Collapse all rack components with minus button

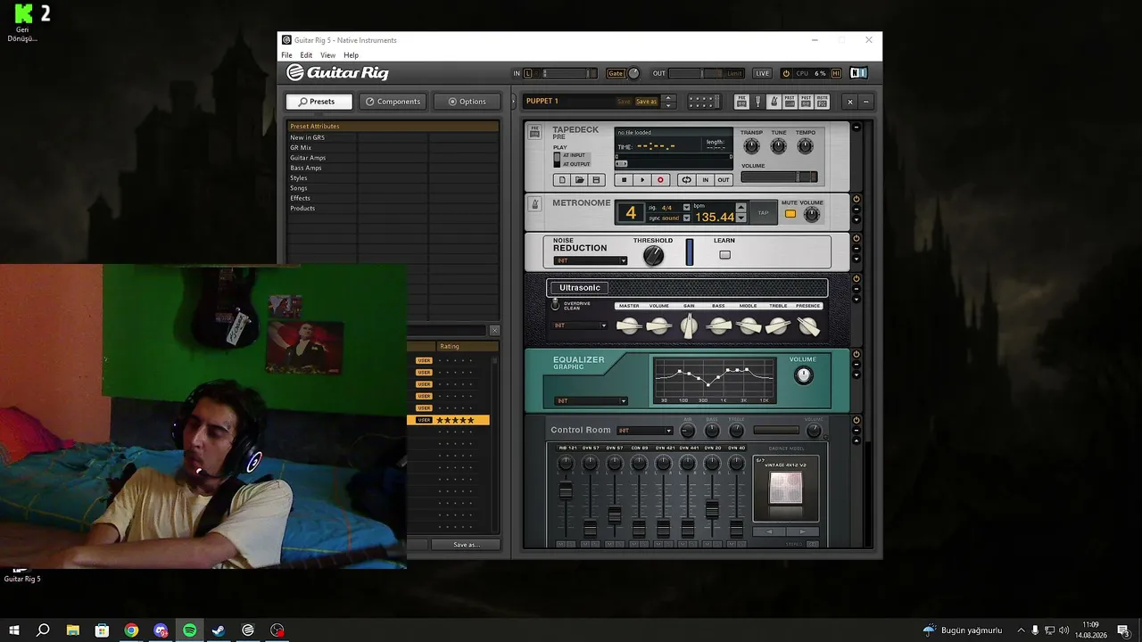pyautogui.click(x=865, y=102)
